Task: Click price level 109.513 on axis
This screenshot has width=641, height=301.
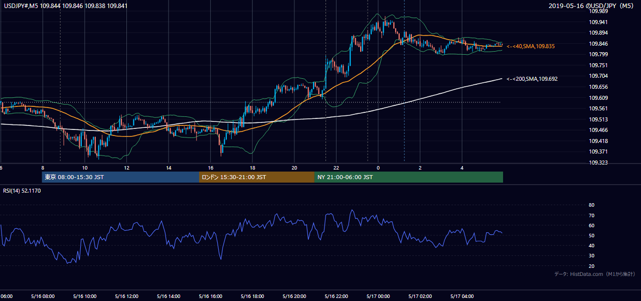Action: click(598, 119)
